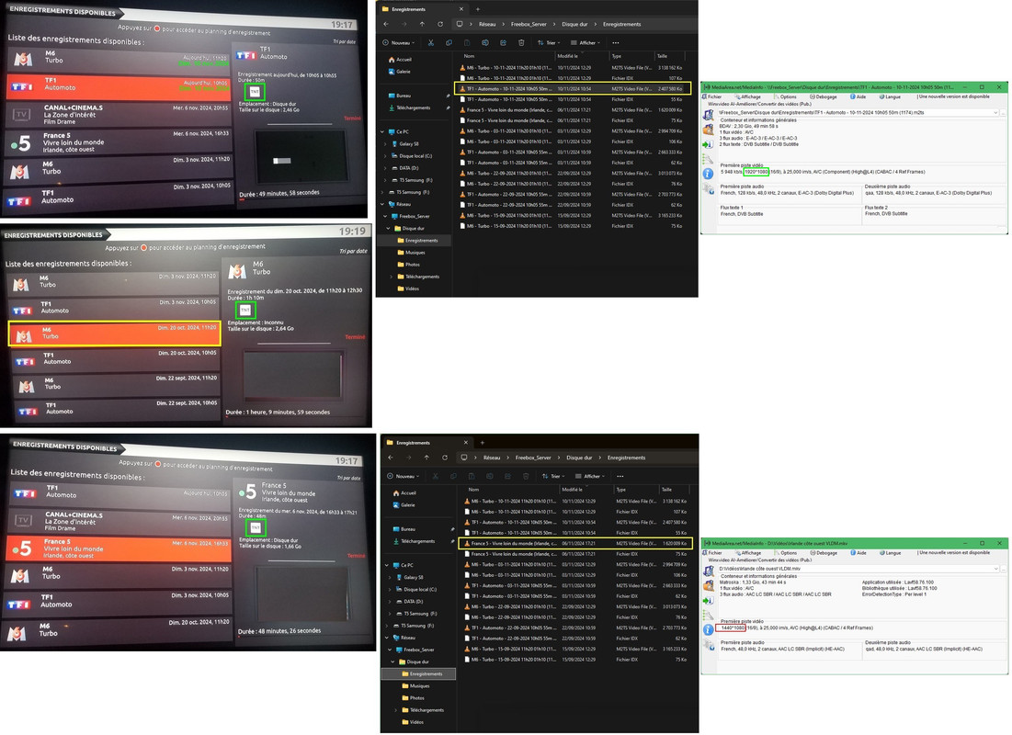Image resolution: width=1012 pixels, height=735 pixels.
Task: Click 'Une nouvelle version est disponible' in TF1 MediaInfo
Action: 954,96
